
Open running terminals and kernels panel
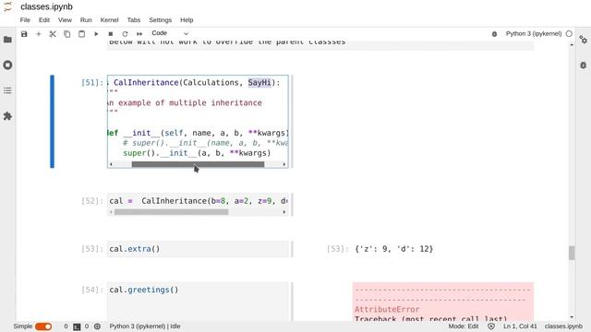tap(7, 65)
